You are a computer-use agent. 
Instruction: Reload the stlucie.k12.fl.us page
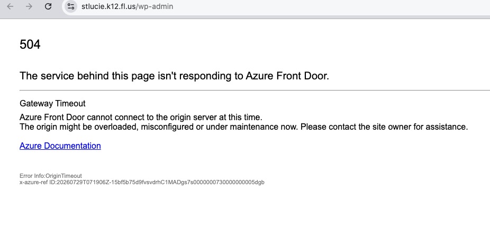(48, 6)
